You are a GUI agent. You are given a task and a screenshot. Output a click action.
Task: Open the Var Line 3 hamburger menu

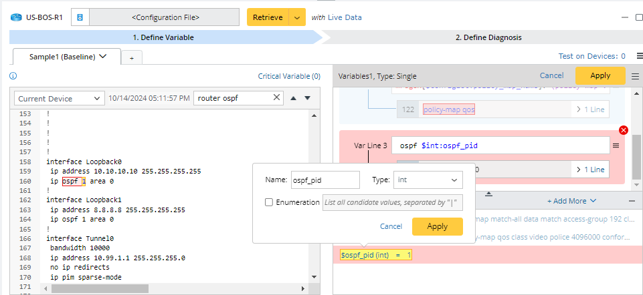[616, 145]
